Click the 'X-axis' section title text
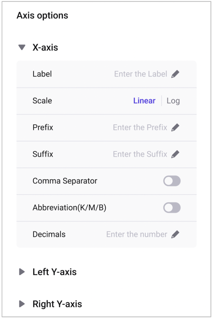This screenshot has height=320, width=213. (x=45, y=48)
